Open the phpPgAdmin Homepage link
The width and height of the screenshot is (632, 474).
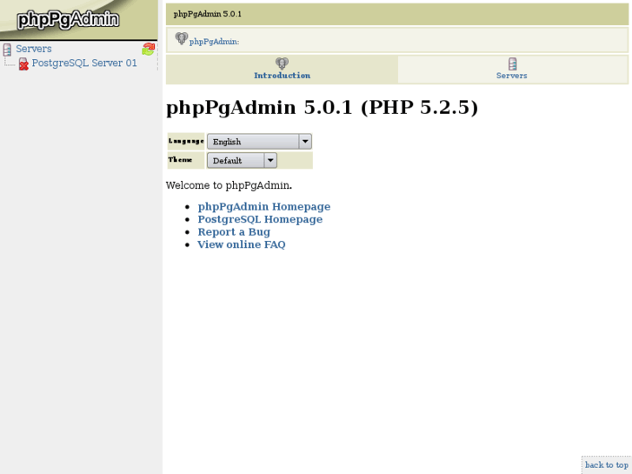264,206
